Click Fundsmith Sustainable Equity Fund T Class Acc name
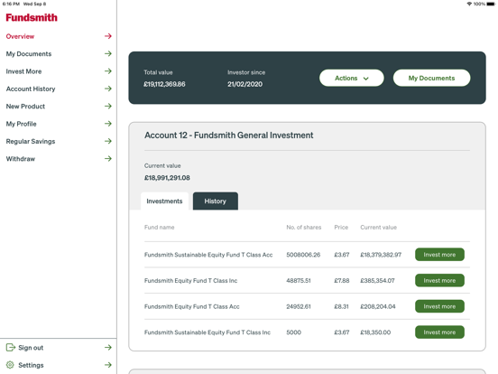This screenshot has width=498, height=374. (x=208, y=255)
